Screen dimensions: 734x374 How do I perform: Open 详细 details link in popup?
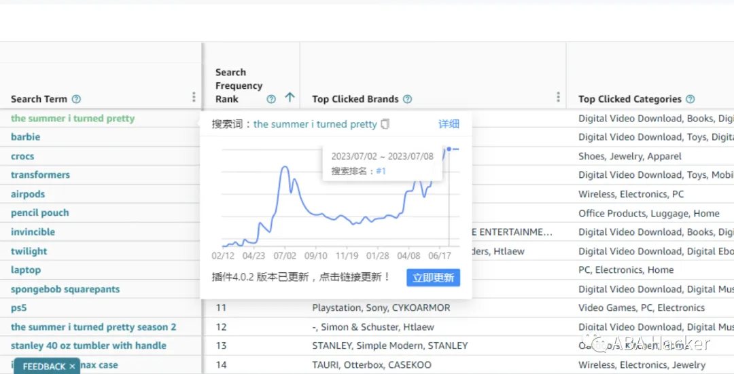coord(449,124)
